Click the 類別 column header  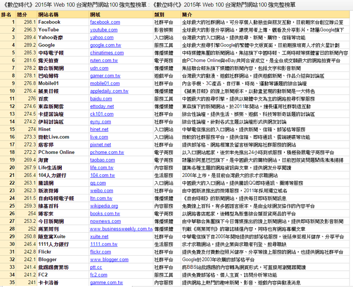tap(167, 15)
